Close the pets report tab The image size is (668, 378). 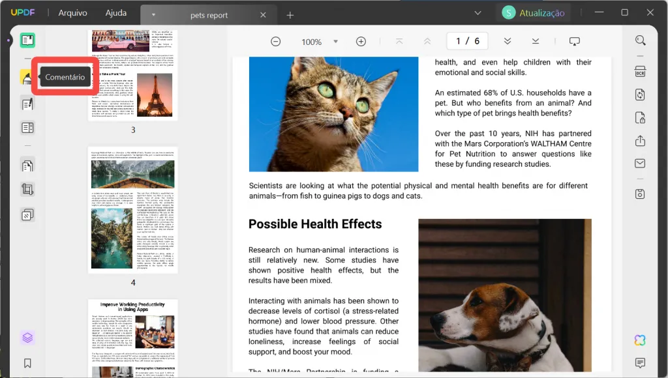point(264,15)
